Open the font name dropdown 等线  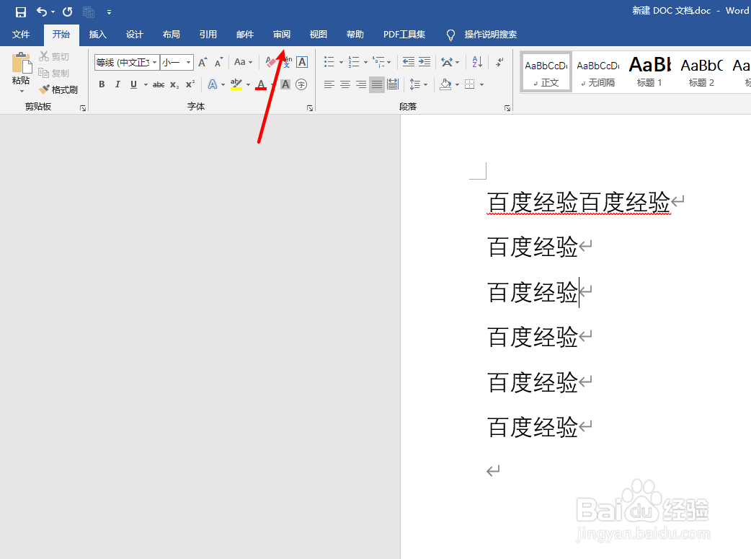point(154,62)
